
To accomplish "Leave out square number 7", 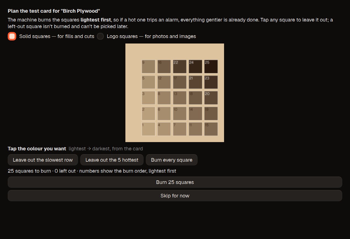I will 180,129.
